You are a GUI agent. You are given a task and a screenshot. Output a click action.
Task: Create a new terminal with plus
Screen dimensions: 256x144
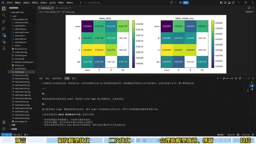tap(217, 78)
